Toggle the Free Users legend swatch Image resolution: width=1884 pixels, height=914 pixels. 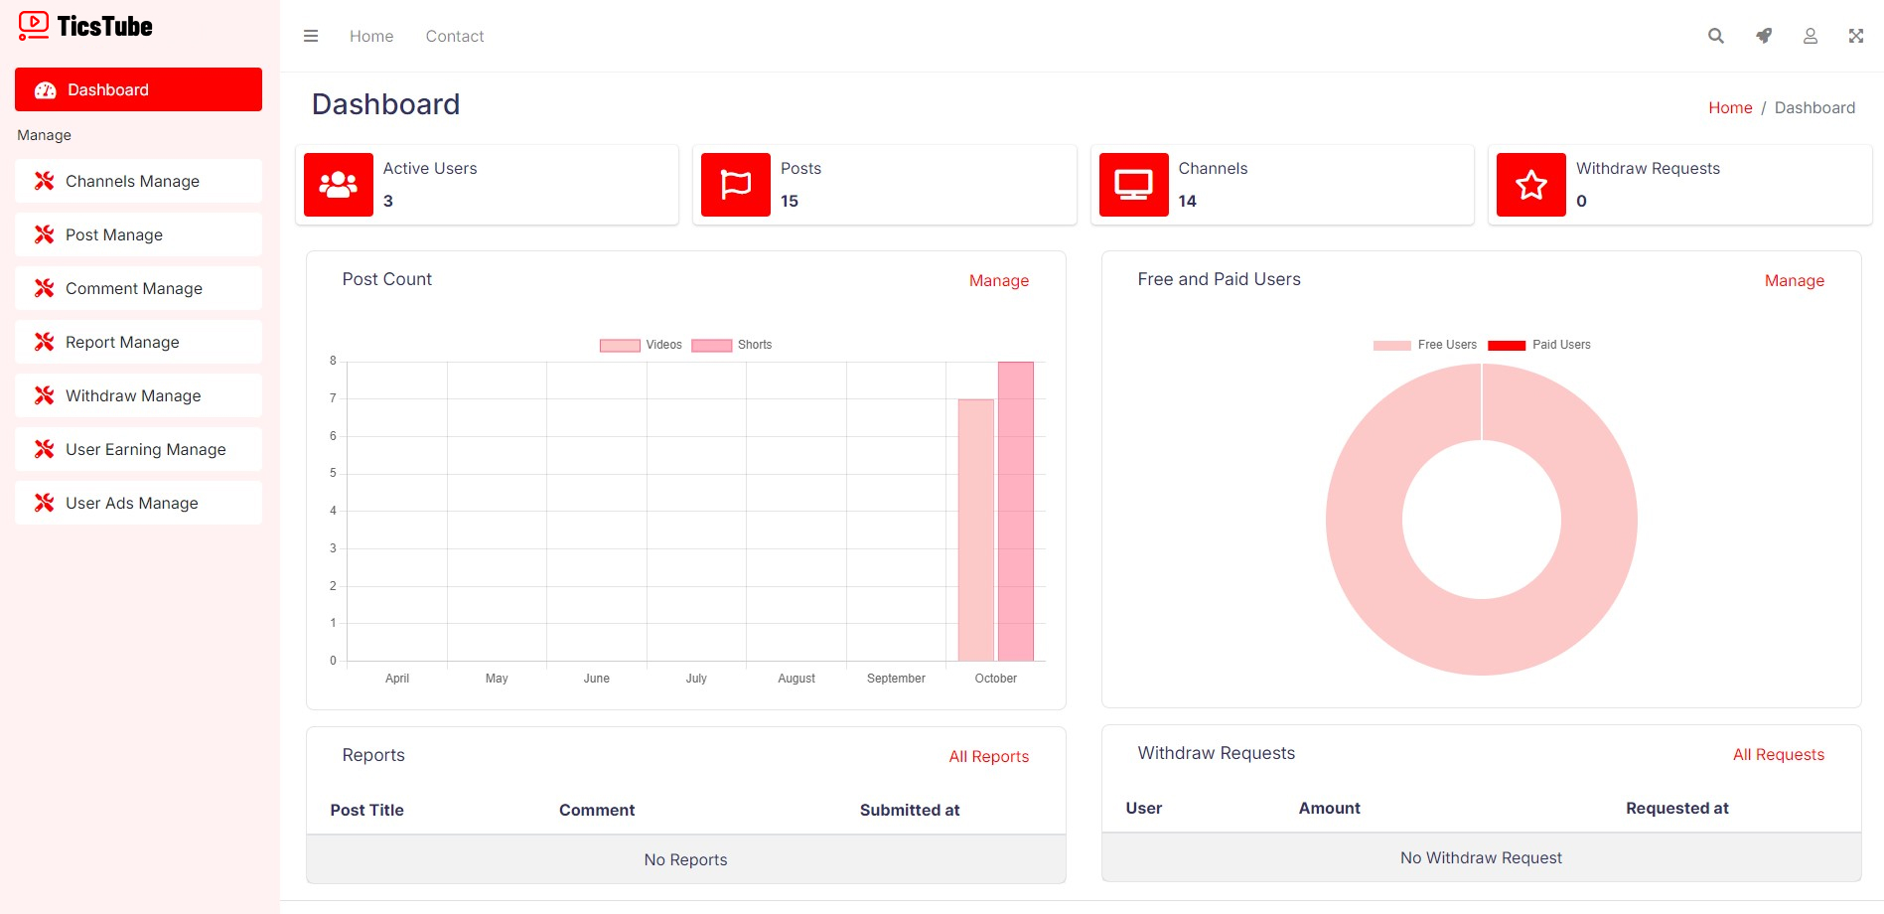[x=1391, y=346]
